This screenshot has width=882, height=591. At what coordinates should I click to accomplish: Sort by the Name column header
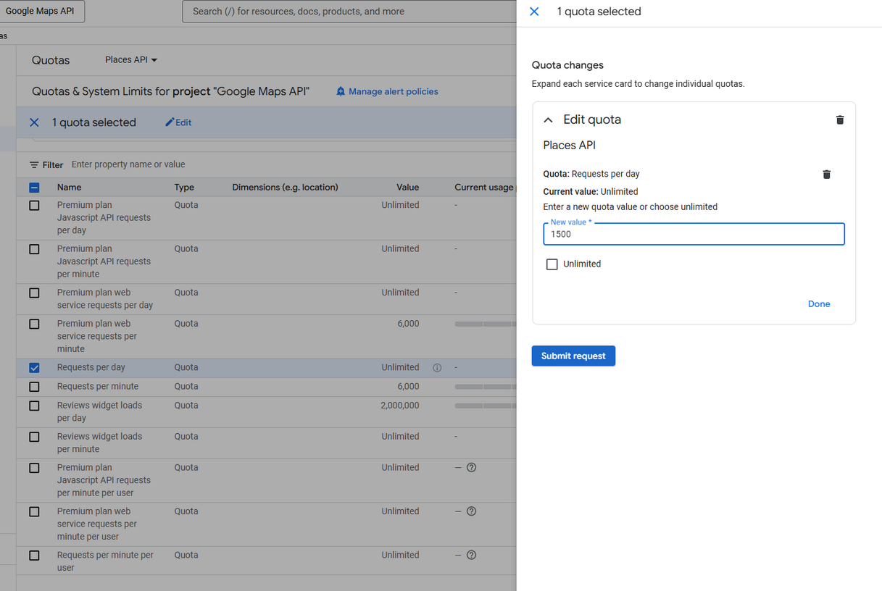[x=70, y=188]
